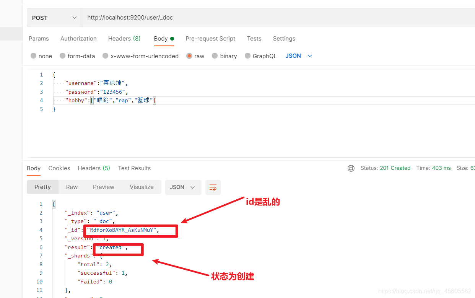The image size is (475, 298).
Task: Open the response JSON format dropdown
Action: pos(183,187)
